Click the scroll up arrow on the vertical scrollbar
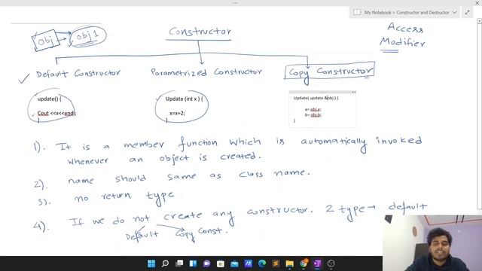This screenshot has width=482, height=271. pos(479,20)
